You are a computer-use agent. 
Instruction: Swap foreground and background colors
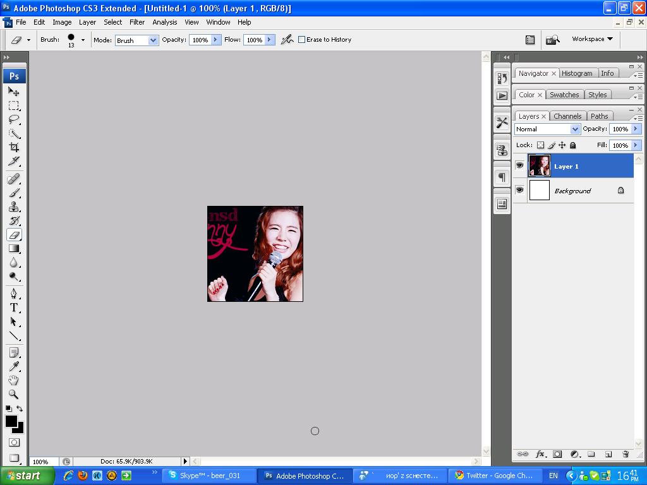click(20, 409)
